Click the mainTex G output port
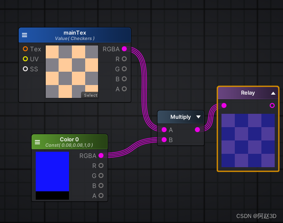 [x=124, y=69]
